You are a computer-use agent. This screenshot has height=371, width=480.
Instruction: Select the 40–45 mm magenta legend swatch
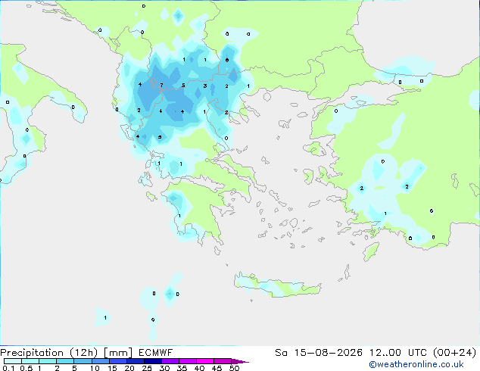click(x=205, y=361)
